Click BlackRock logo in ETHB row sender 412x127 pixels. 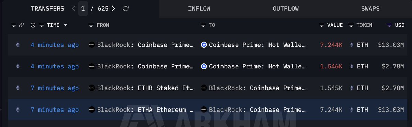pyautogui.click(x=92, y=88)
